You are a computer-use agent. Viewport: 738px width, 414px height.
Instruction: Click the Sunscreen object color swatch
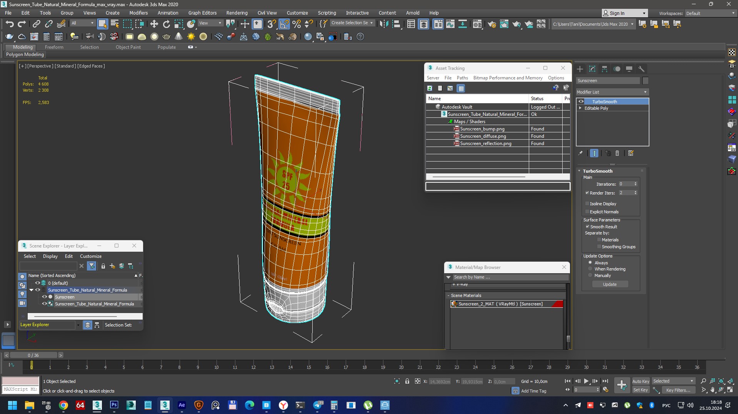pos(645,81)
